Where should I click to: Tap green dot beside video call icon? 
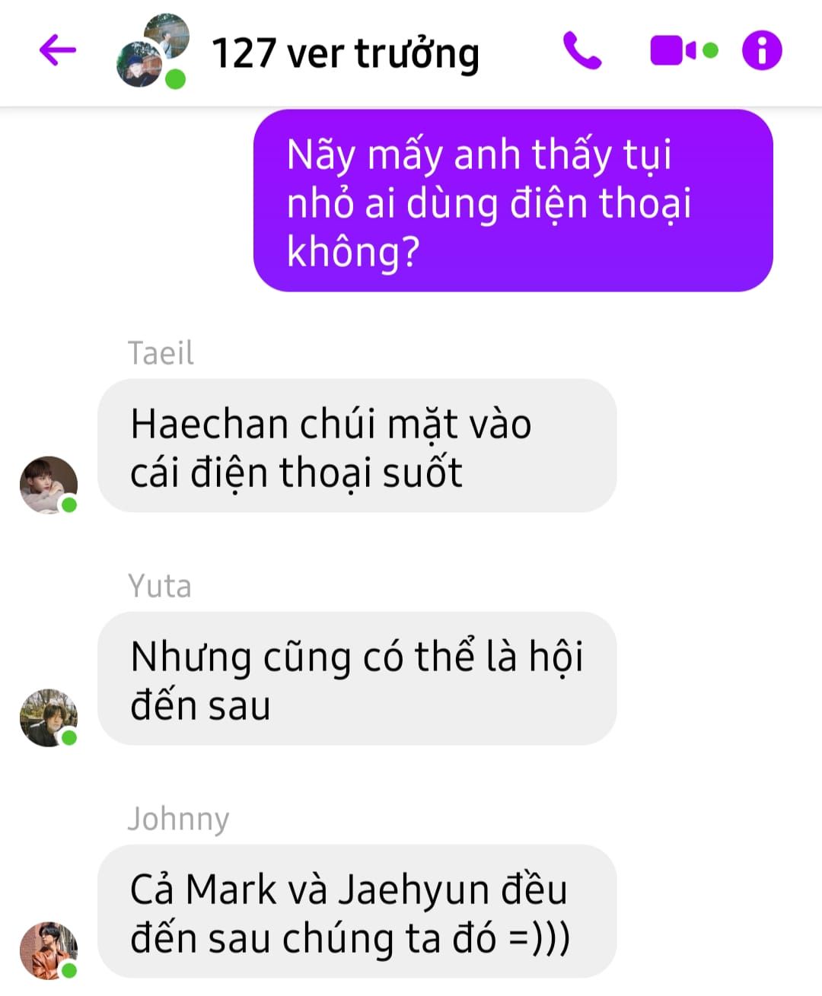tap(710, 51)
